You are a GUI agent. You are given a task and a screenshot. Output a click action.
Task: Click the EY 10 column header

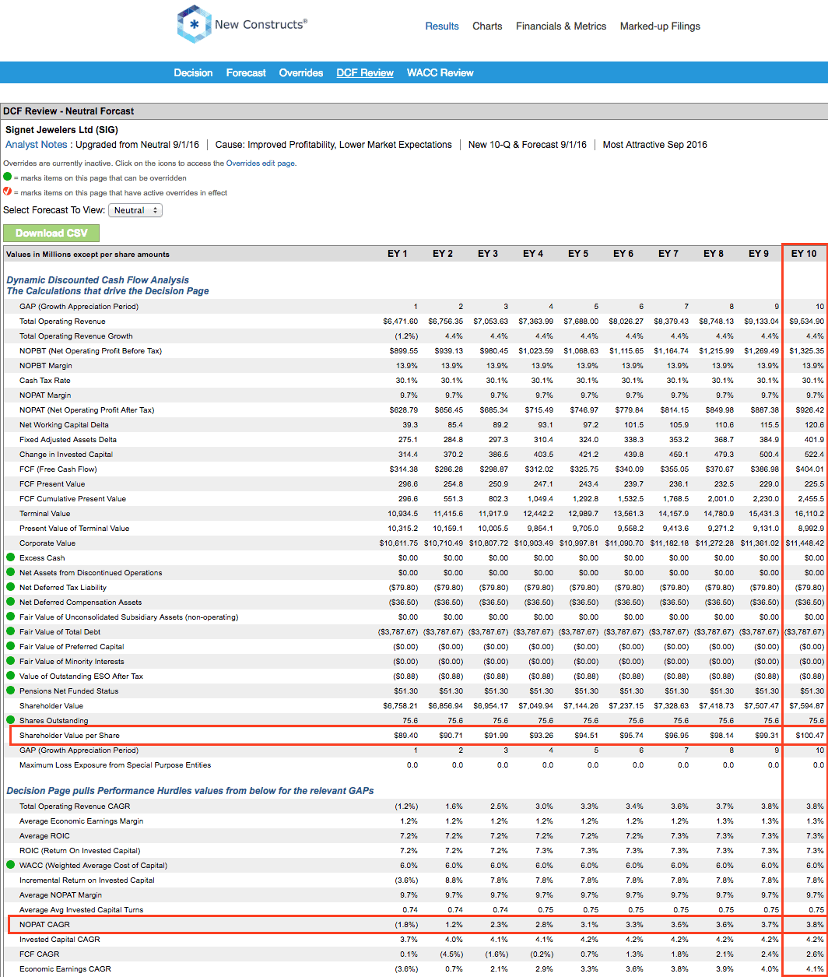point(804,254)
